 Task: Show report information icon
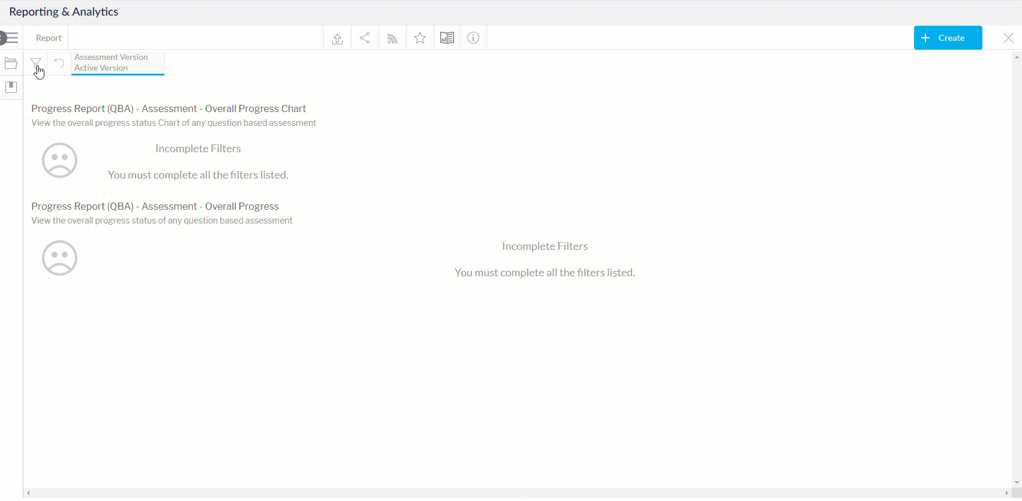(x=473, y=38)
